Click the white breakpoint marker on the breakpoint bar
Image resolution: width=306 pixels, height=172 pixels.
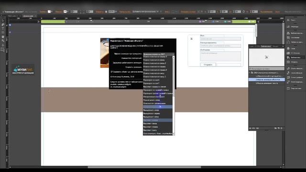point(250,21)
